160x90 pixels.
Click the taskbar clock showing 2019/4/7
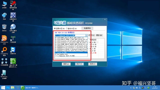pos(155,88)
